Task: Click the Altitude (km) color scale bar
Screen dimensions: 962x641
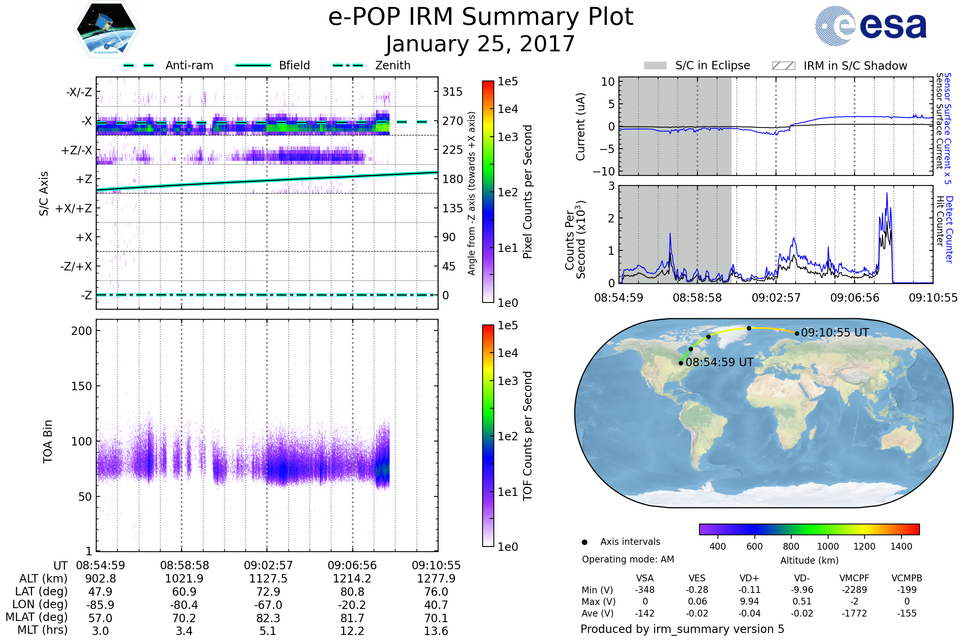Action: pyautogui.click(x=809, y=529)
